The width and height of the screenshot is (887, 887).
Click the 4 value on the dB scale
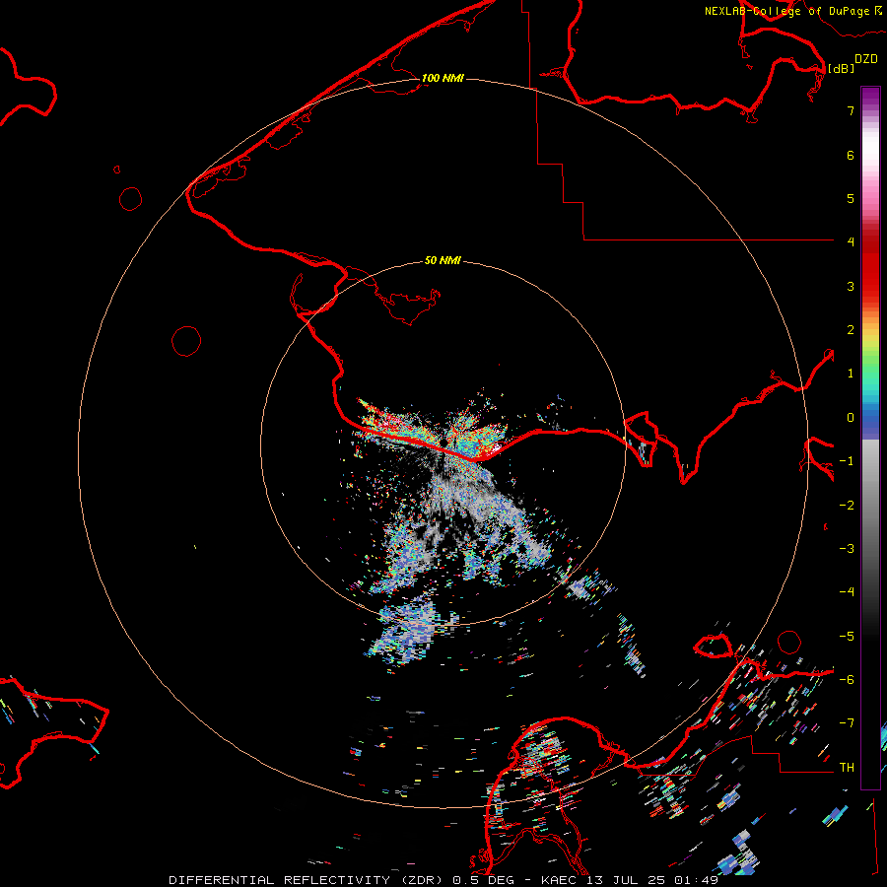[x=851, y=241]
